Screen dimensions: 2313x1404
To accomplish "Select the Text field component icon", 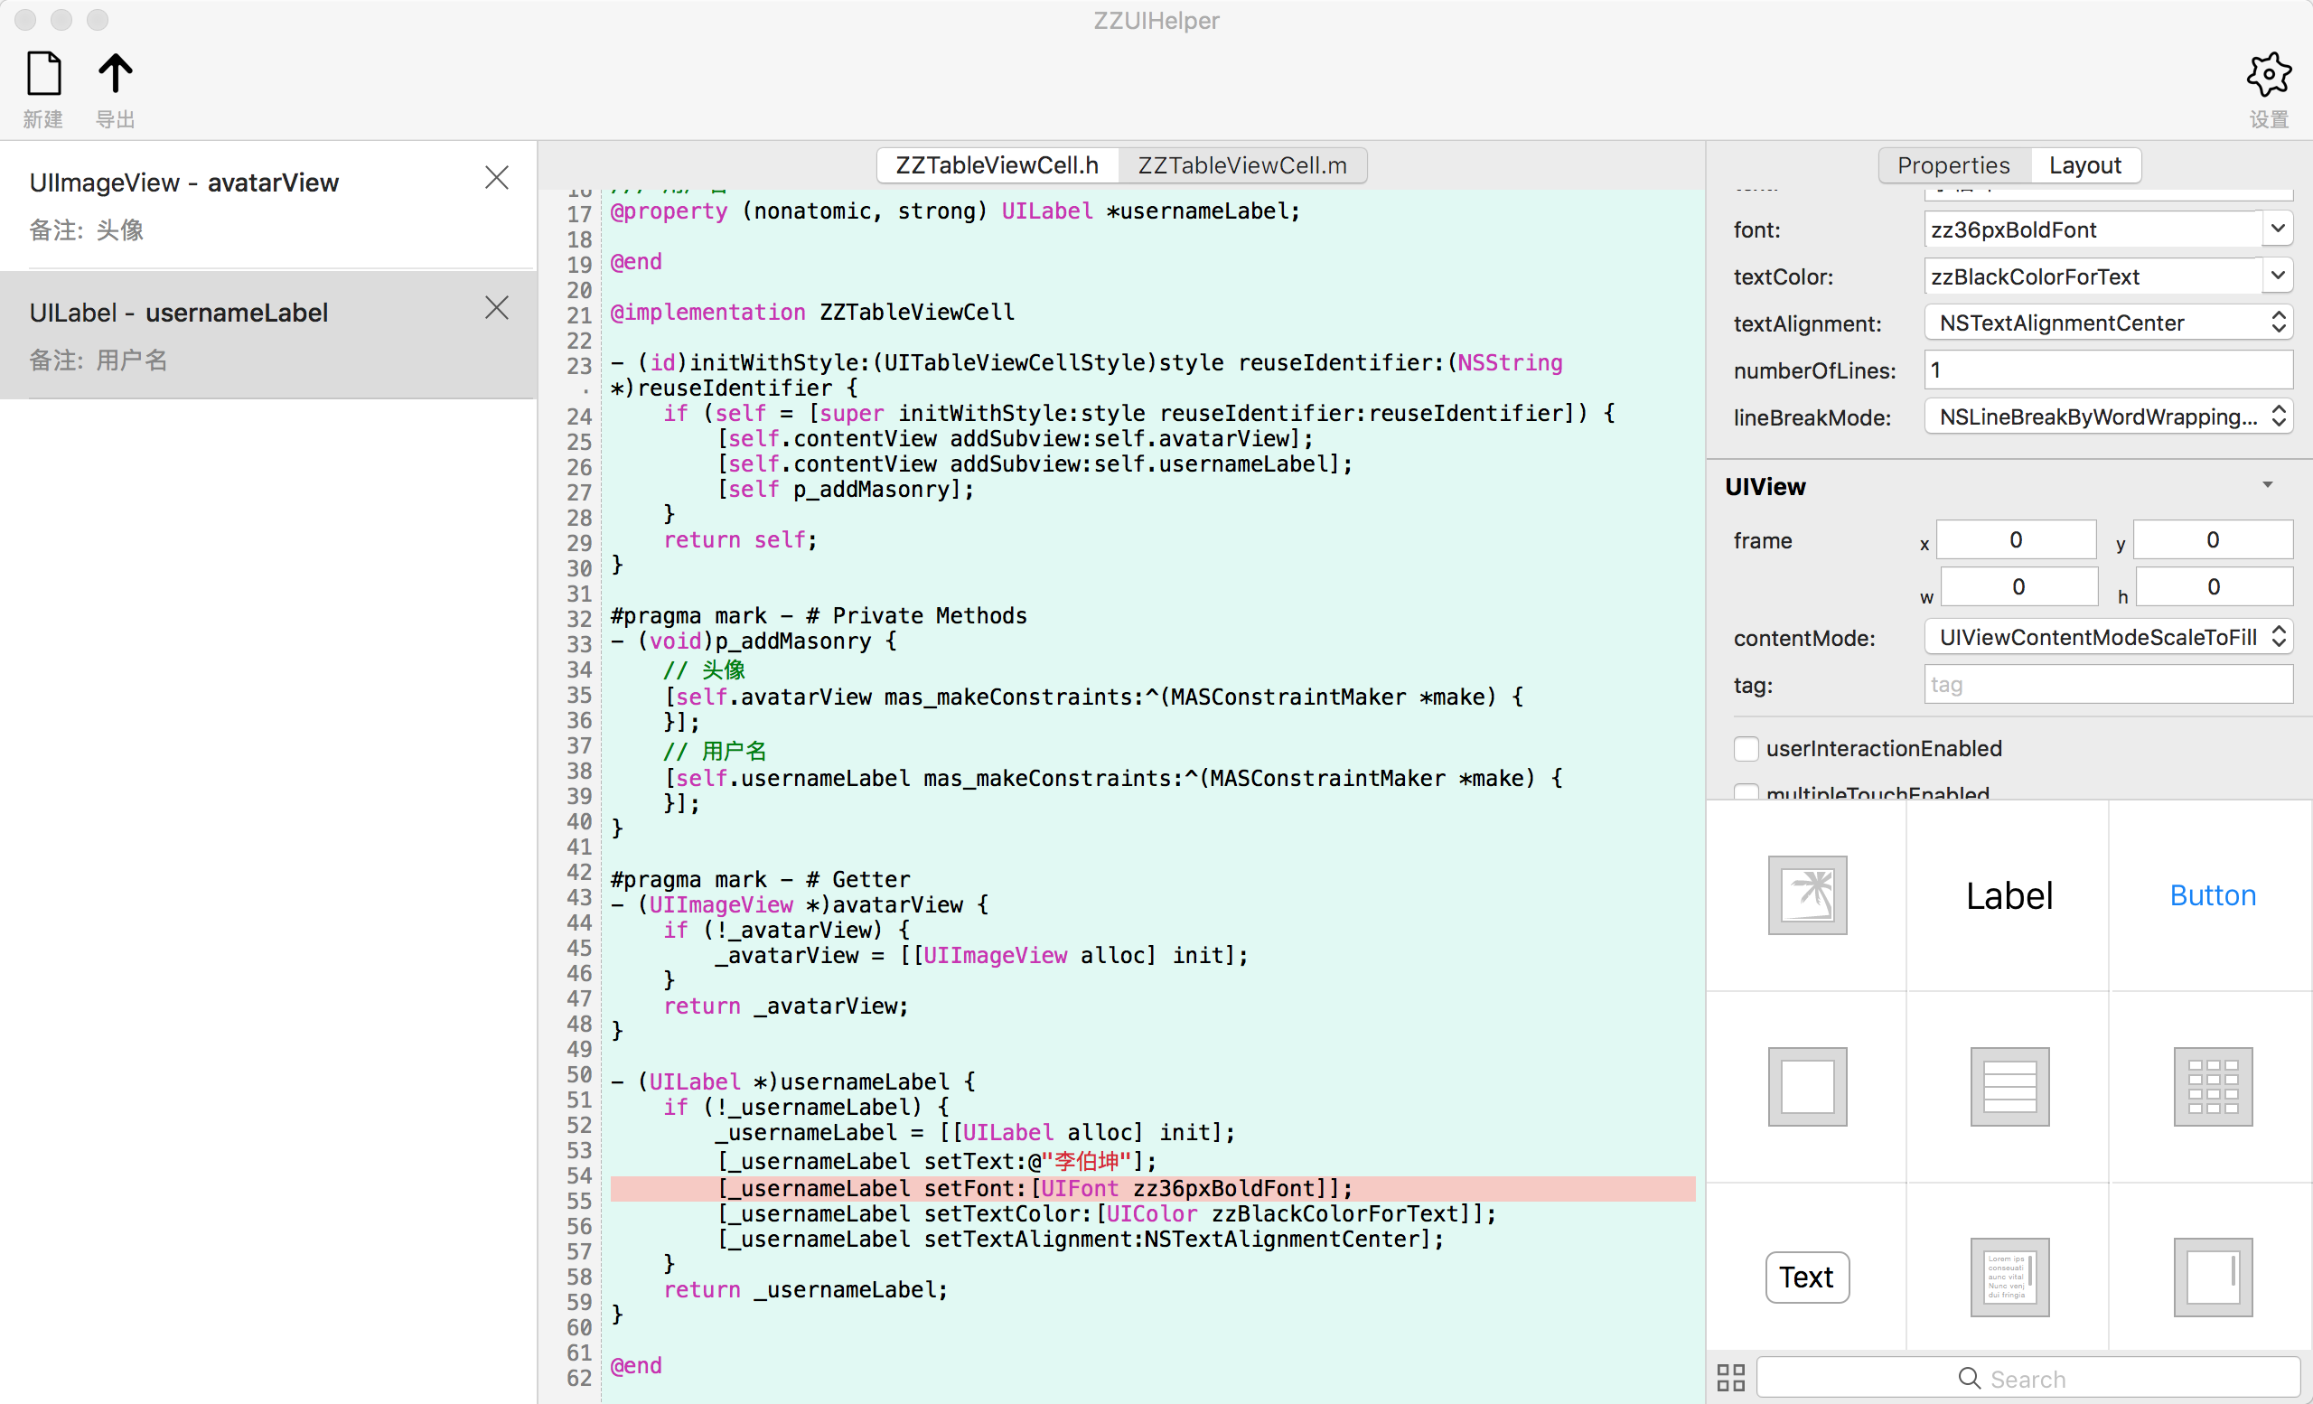I will (x=1807, y=1278).
